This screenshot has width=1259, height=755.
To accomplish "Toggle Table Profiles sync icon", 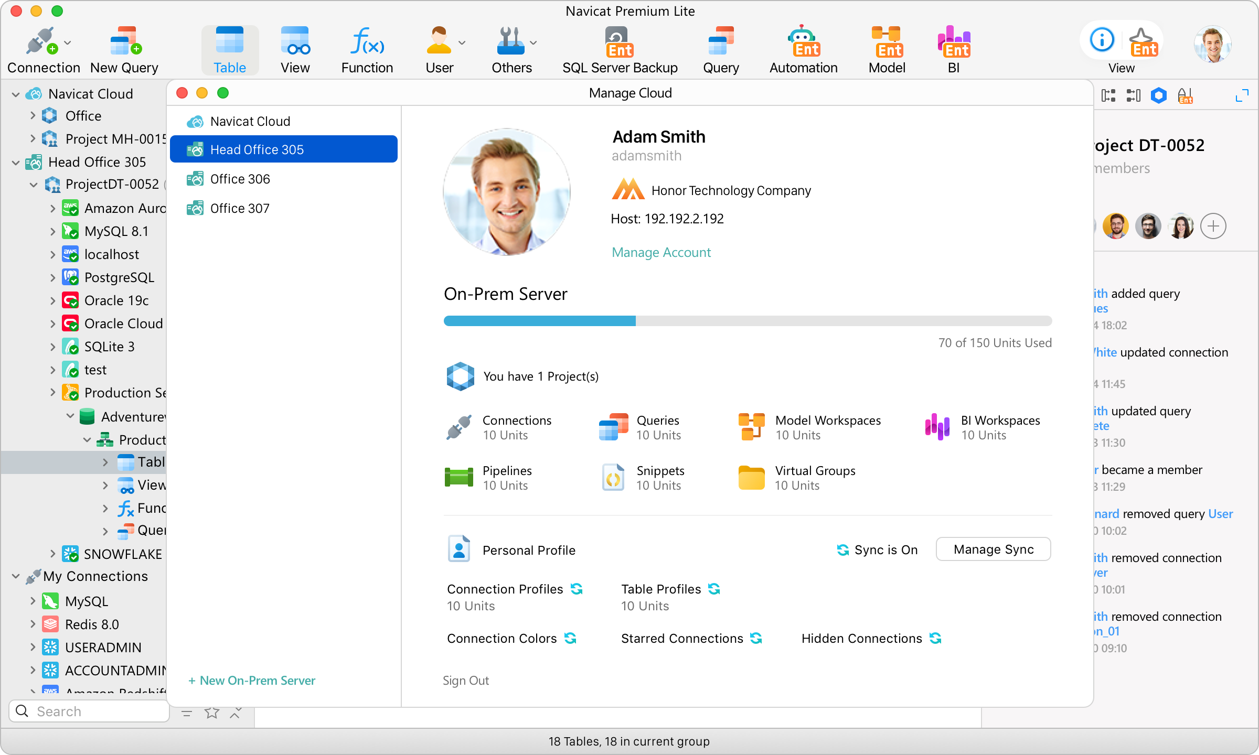I will pos(714,589).
